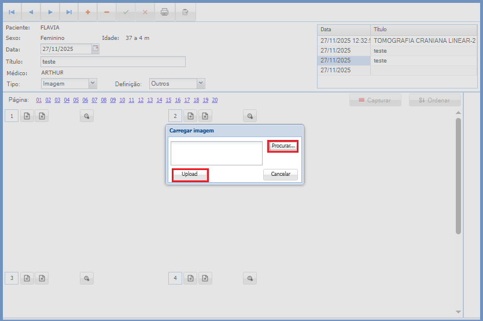The width and height of the screenshot is (483, 321).
Task: Add image to slot 1
Action: (x=27, y=116)
